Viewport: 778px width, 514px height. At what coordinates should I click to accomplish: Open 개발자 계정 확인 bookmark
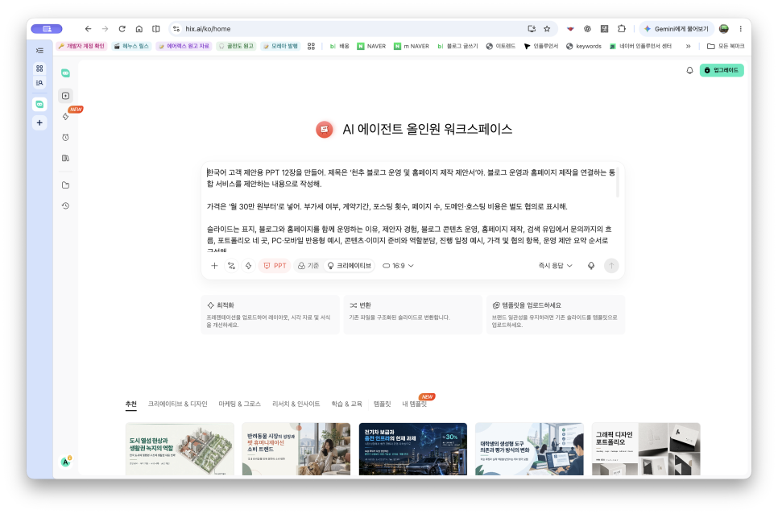81,46
